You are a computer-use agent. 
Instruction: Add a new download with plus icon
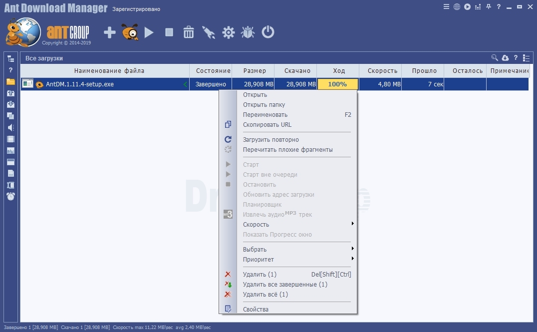[x=110, y=32]
